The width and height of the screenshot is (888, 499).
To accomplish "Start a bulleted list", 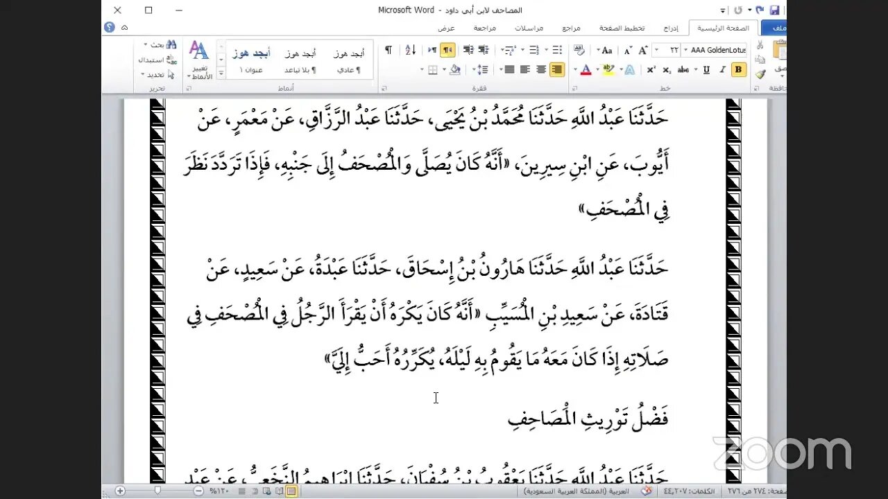I will click(x=557, y=50).
